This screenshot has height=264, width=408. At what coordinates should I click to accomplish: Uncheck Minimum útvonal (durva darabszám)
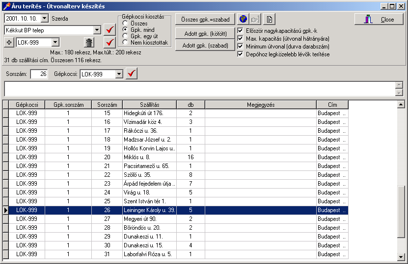241,47
